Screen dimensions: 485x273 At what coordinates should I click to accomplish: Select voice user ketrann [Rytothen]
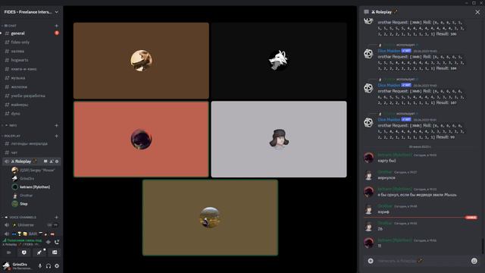[35, 187]
